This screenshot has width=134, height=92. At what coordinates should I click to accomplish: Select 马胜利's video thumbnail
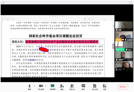pyautogui.click(x=124, y=56)
